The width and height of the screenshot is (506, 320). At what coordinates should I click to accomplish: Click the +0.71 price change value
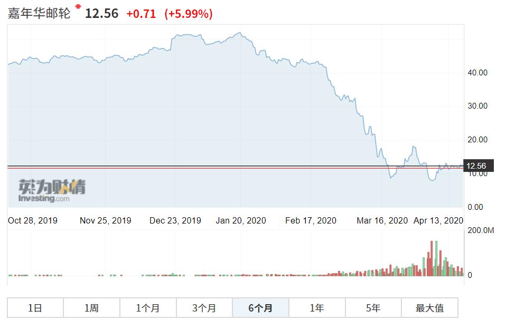[141, 14]
